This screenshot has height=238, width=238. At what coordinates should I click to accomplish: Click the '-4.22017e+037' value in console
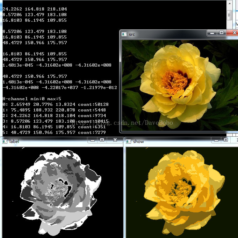(x=60, y=88)
